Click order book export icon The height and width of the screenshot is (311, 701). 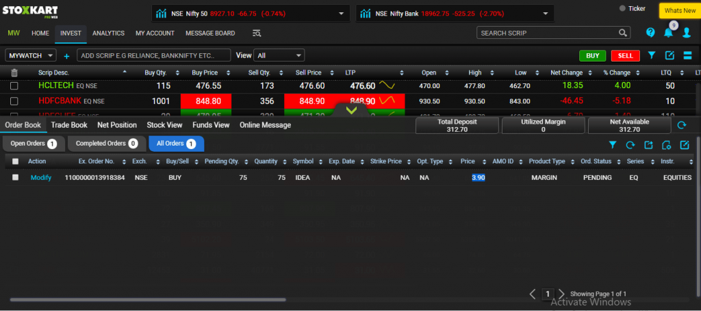[648, 145]
